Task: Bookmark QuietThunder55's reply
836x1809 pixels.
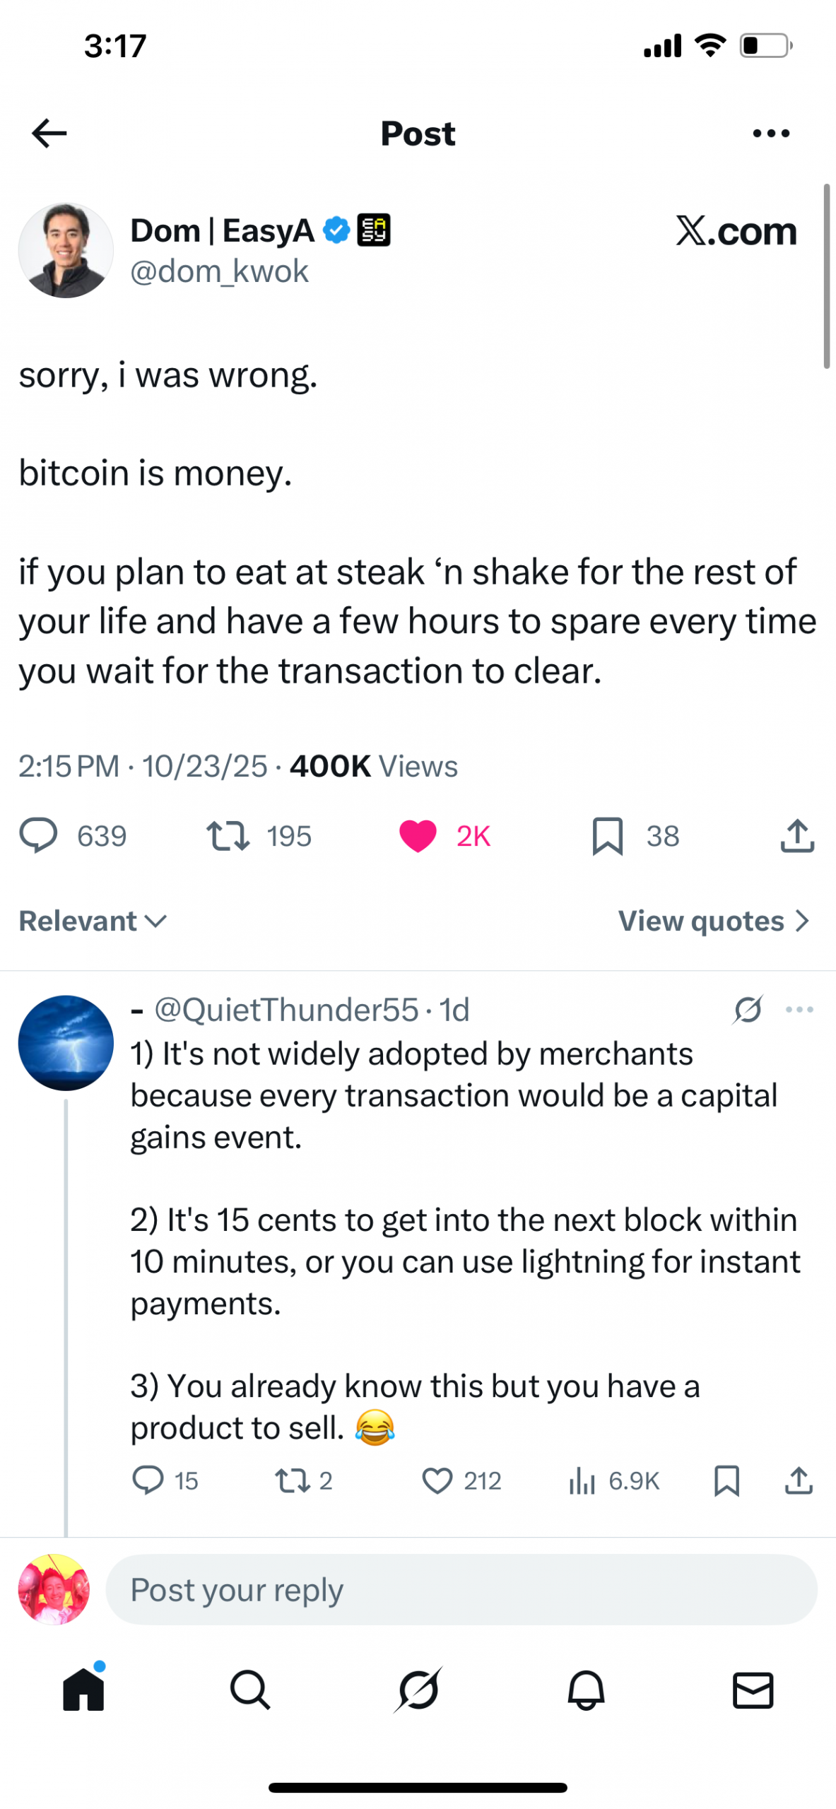Action: click(x=726, y=1480)
